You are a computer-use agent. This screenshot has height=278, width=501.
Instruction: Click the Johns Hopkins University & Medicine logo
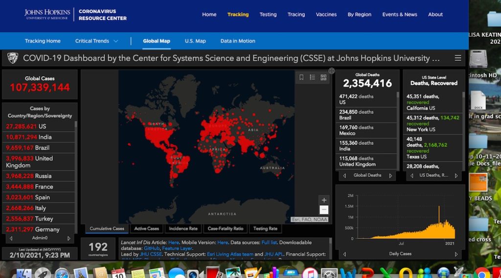tap(47, 14)
